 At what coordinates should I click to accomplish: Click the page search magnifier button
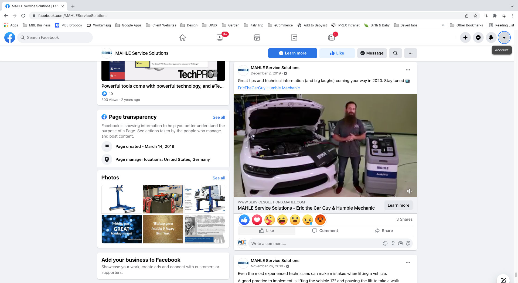point(396,53)
